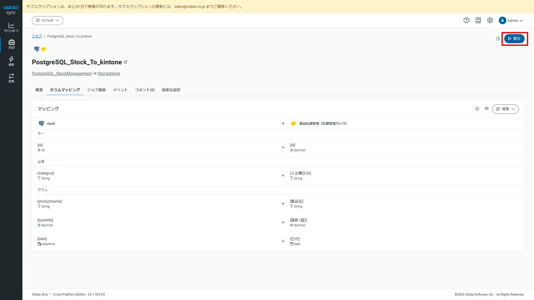Click the int type label under [id]
Viewport: 534px width, 300px height.
click(x=43, y=150)
